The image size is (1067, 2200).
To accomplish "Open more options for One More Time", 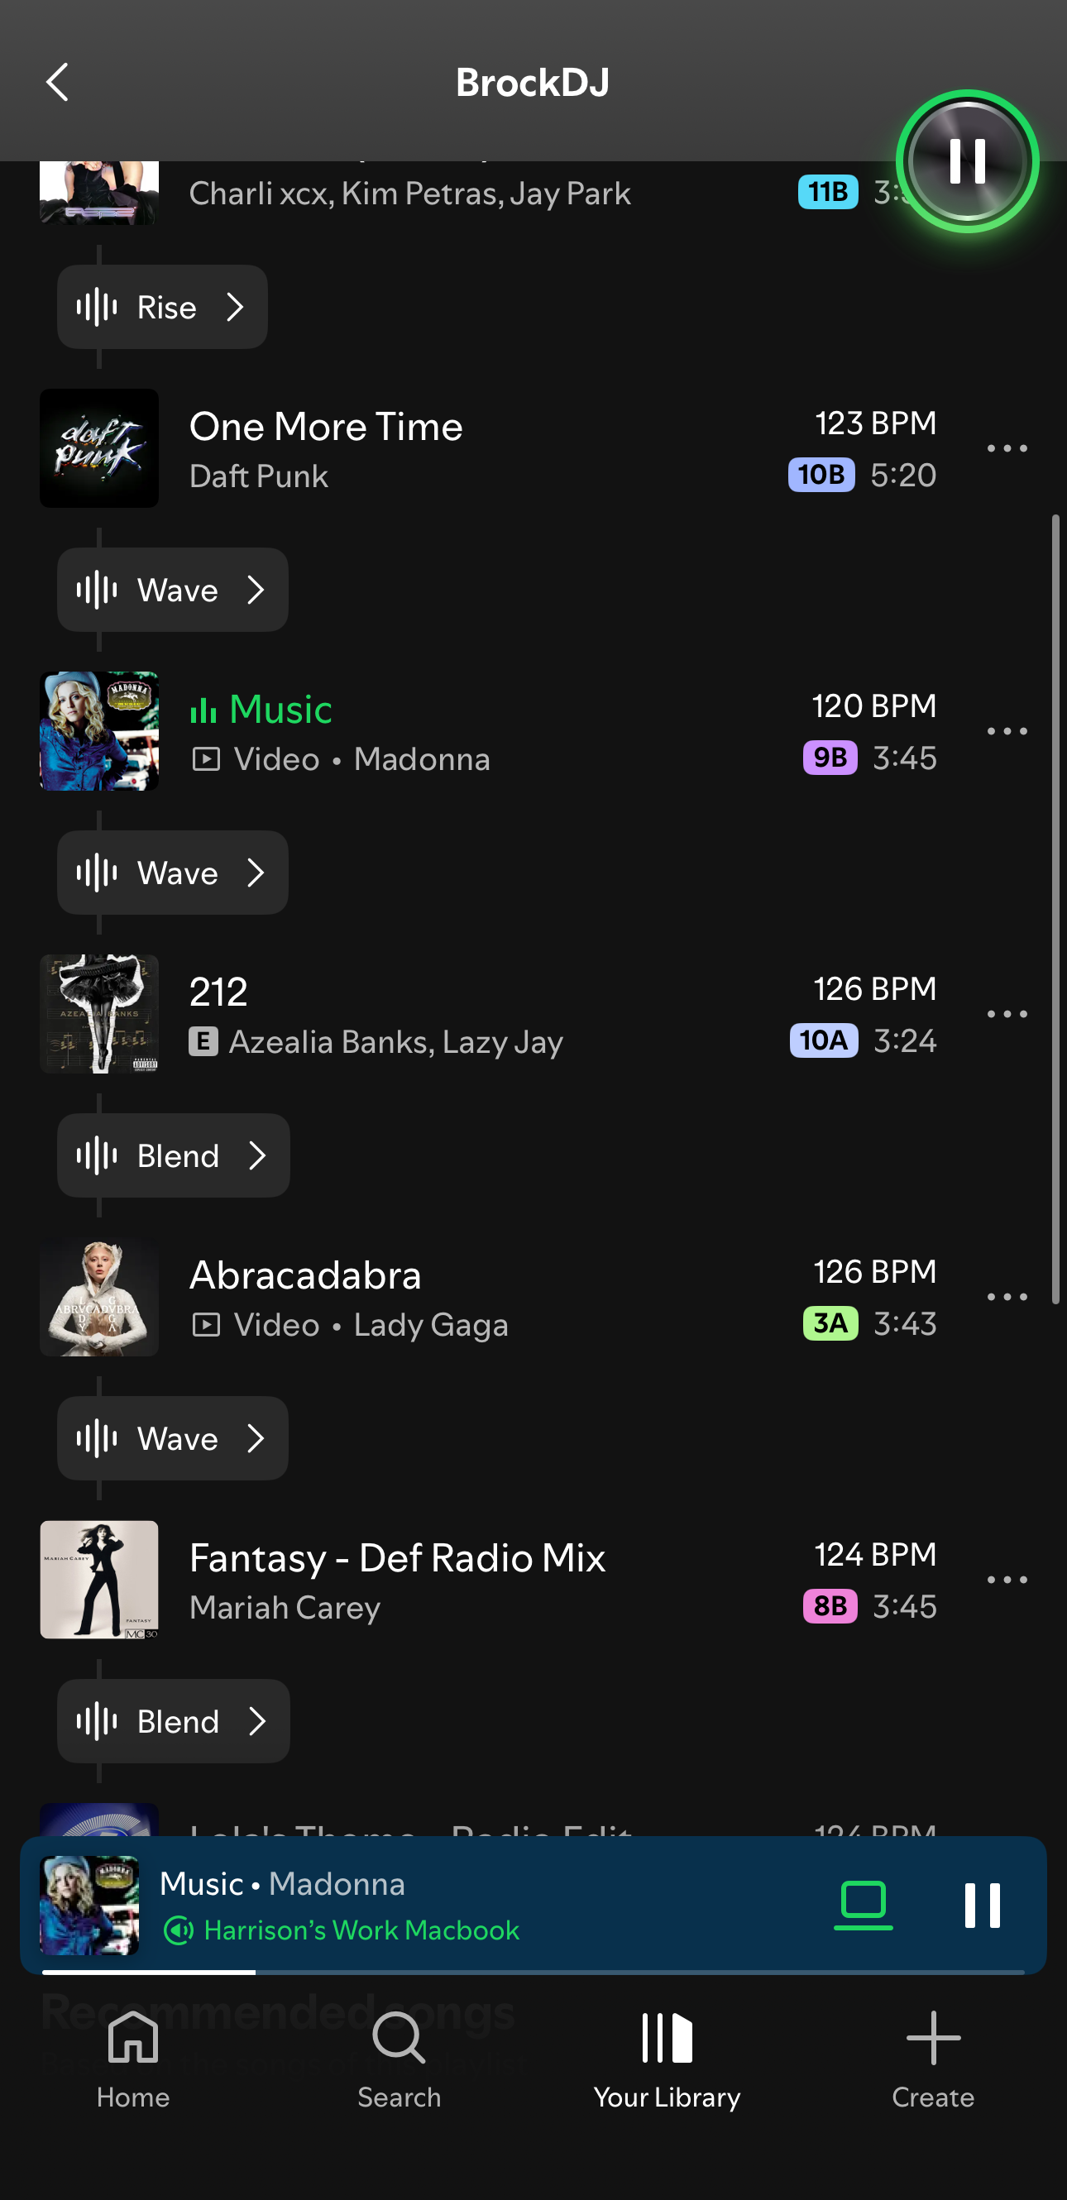I will tap(1007, 448).
